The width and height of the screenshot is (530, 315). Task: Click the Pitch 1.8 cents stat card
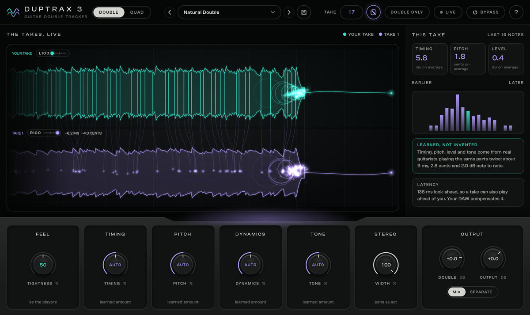468,59
